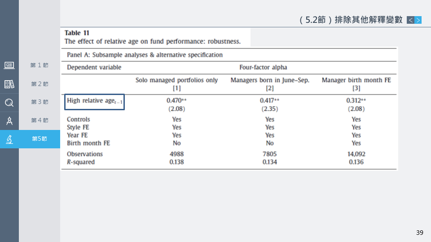Click the Panel A subsample analyses heading
The width and height of the screenshot is (431, 242).
point(145,55)
